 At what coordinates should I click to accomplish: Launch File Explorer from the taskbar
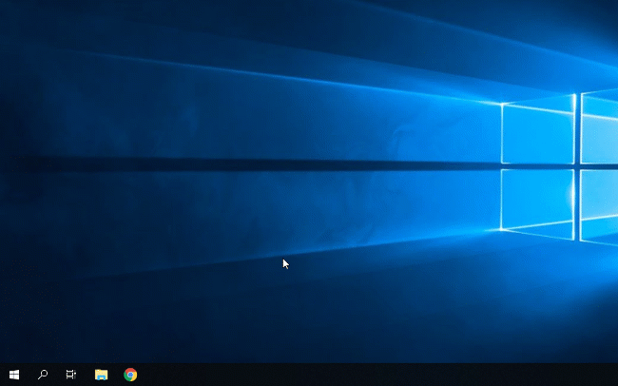(102, 375)
